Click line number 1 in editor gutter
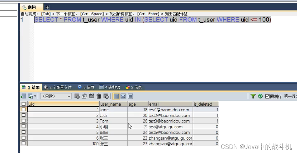Screen dimensions: 297x153 click(x=22, y=20)
